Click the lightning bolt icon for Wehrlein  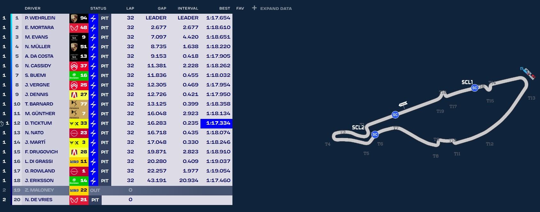pyautogui.click(x=93, y=18)
